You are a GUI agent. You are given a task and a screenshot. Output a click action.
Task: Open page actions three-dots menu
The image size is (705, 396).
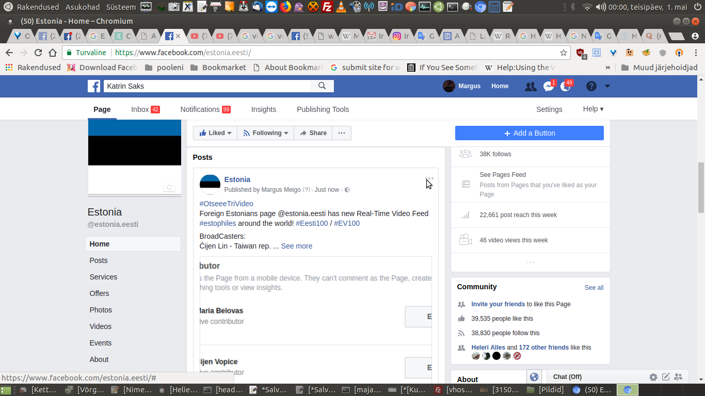pyautogui.click(x=342, y=133)
